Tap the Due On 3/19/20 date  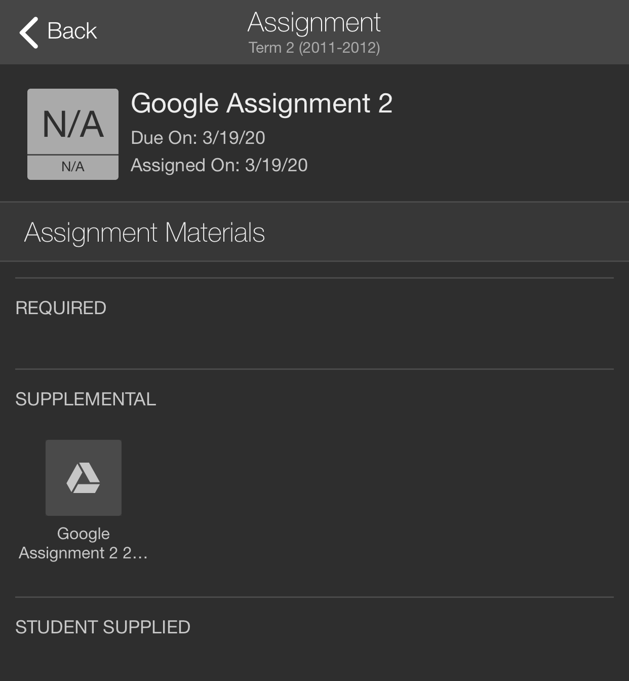tap(198, 138)
